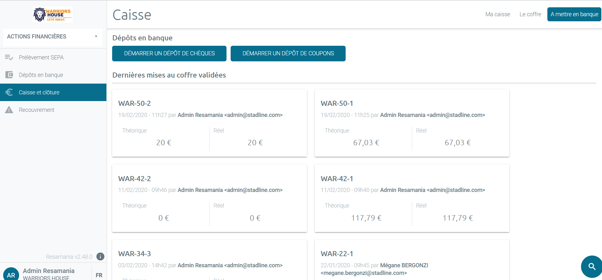The height and width of the screenshot is (280, 602).
Task: Click the 11/02/2020 - 09h40 date in WAR-42-1
Action: point(345,190)
